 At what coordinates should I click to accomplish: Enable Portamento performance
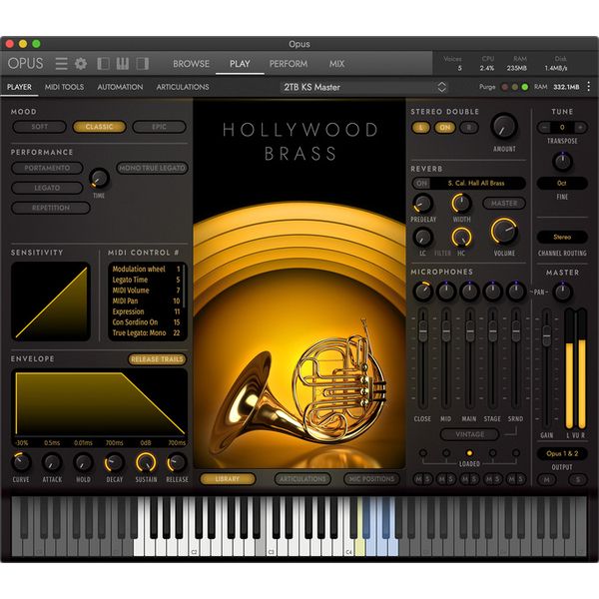(47, 168)
